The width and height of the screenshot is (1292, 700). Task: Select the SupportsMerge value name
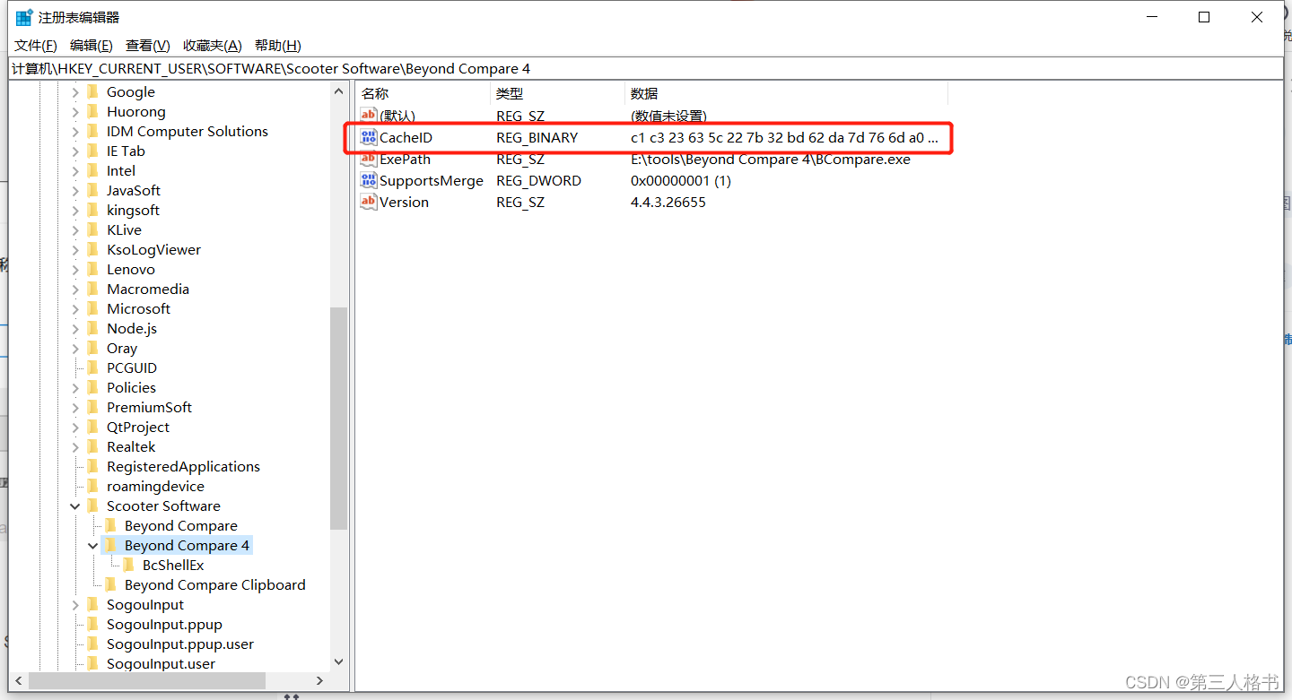432,181
